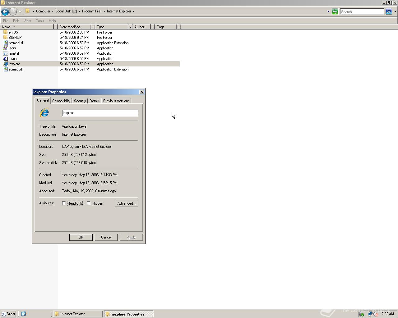Switch to Internet Explorer taskbar button

coord(78,314)
